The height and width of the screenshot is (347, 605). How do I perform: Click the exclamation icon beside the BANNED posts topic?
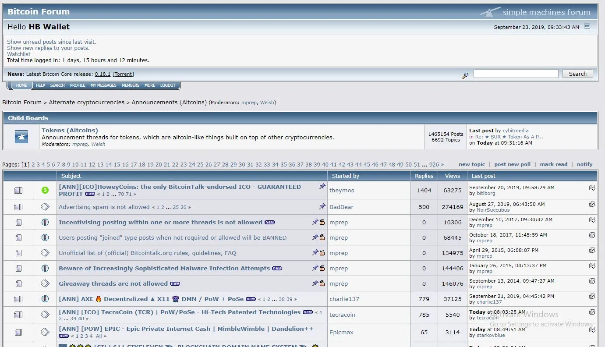point(45,237)
